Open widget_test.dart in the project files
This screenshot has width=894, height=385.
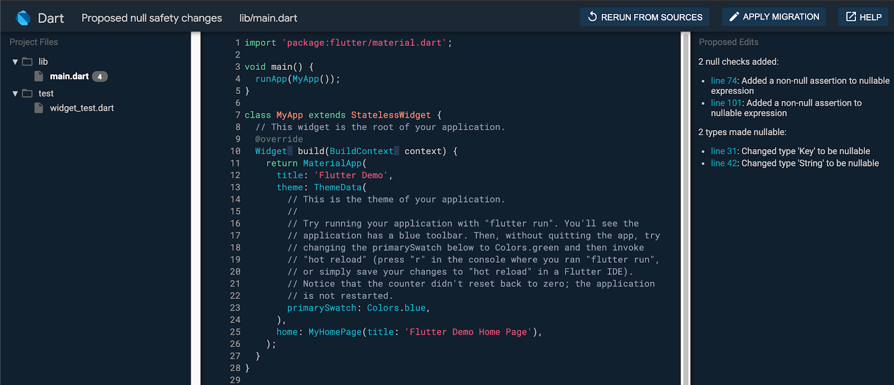pyautogui.click(x=82, y=108)
